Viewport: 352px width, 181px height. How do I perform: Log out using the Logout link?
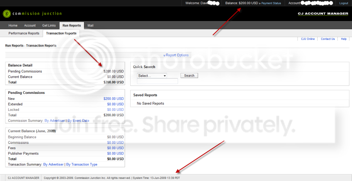tap(344, 3)
